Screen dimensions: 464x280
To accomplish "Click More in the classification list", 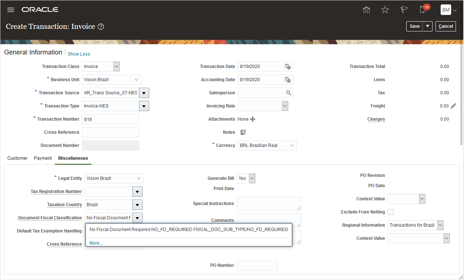I will (x=96, y=243).
